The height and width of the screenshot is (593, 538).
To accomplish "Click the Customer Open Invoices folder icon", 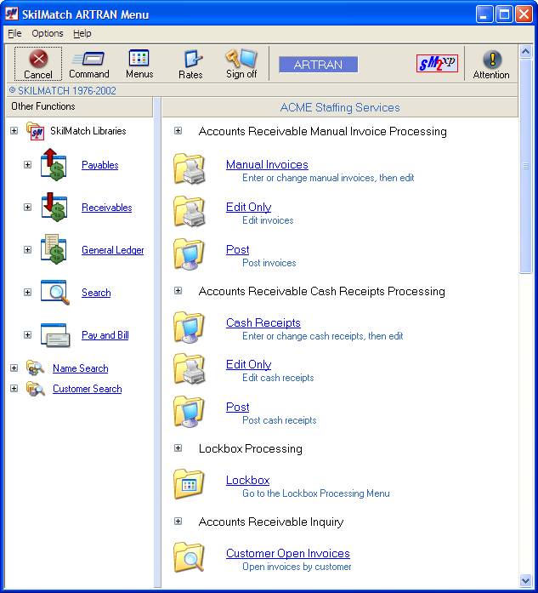I will pos(190,557).
